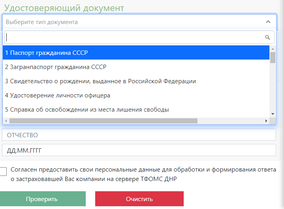The width and height of the screenshot is (284, 209).
Task: Click the red Очистить button
Action: (139, 199)
